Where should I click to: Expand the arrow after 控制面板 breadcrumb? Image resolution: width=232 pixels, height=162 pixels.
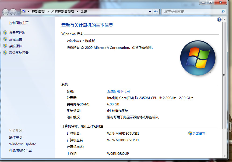pyautogui.click(x=48, y=12)
